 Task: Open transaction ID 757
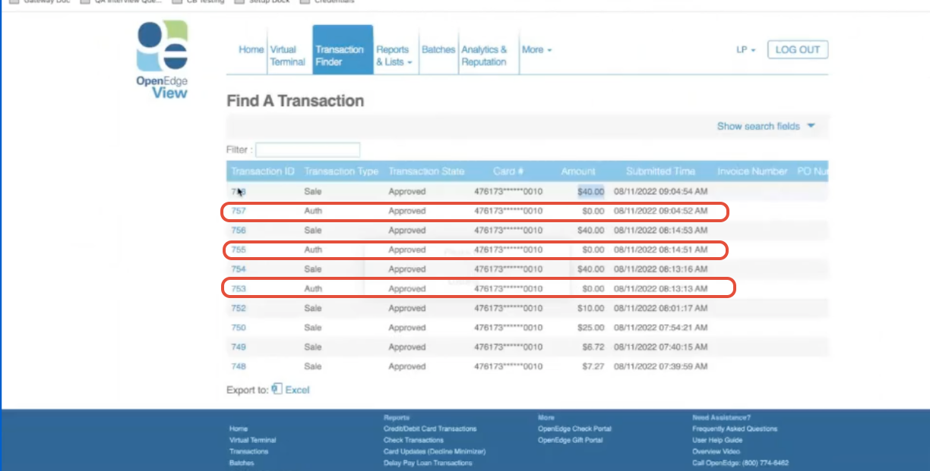point(239,211)
